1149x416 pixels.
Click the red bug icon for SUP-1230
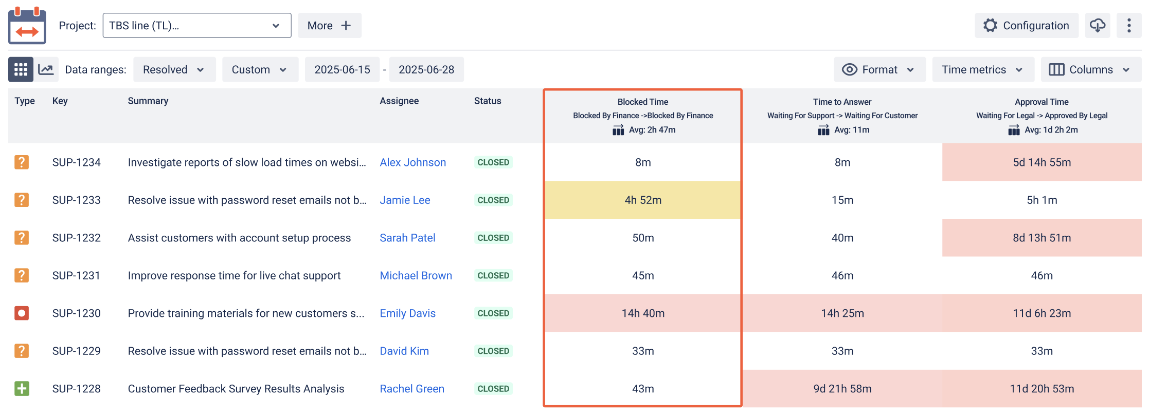[x=22, y=313]
